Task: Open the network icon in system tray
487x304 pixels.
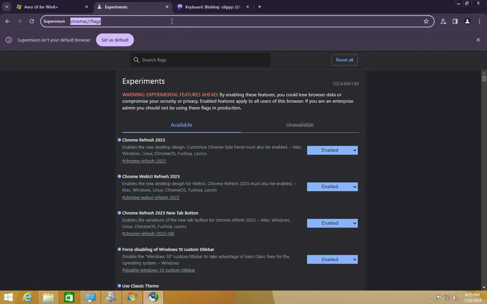Action: 447,298
